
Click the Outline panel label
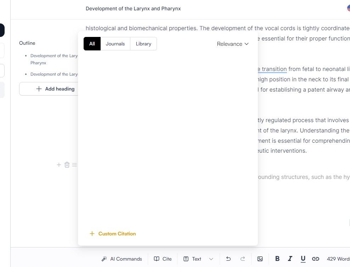[27, 43]
